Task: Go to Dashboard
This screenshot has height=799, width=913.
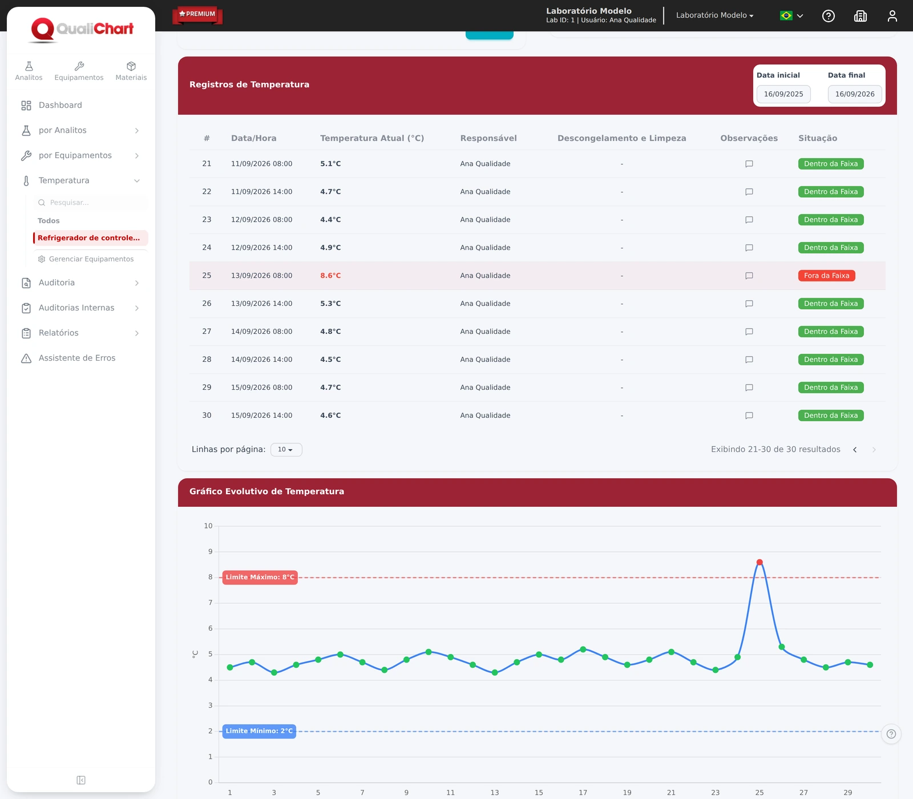Action: click(80, 105)
